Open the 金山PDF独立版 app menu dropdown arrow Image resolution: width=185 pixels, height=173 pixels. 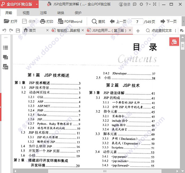[37, 4]
